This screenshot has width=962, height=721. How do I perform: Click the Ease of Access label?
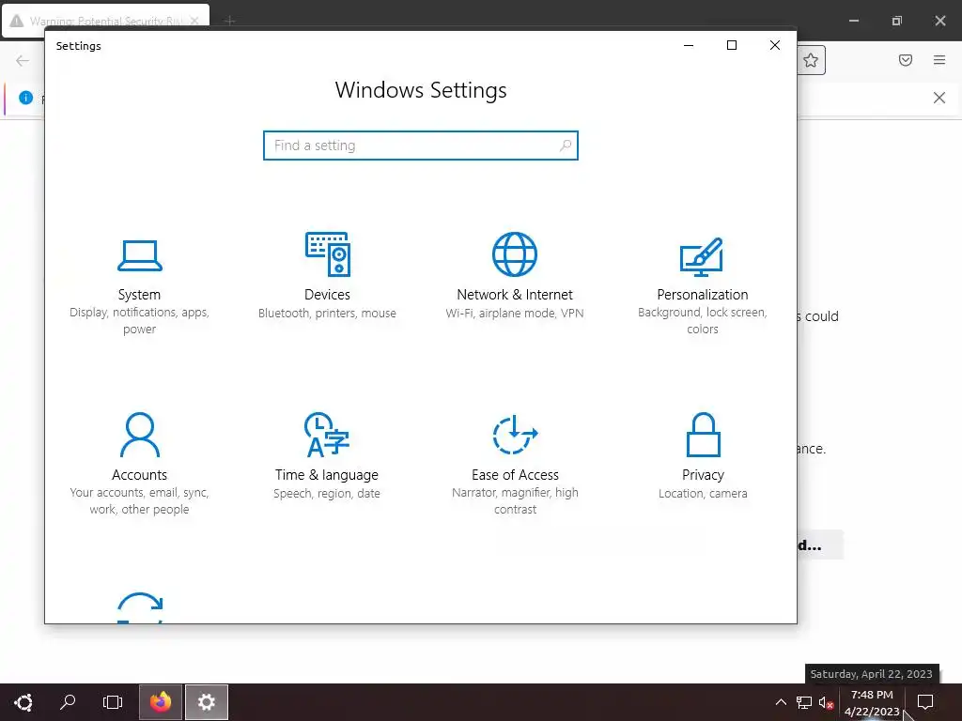click(515, 475)
